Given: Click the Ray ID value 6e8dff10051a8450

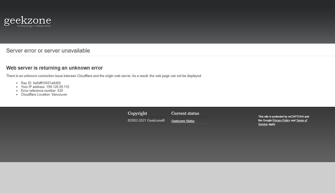Looking at the screenshot, I should pyautogui.click(x=47, y=83).
